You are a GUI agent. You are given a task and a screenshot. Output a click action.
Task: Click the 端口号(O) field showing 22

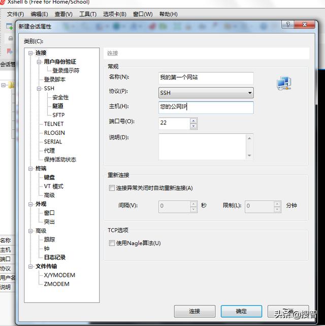coord(174,123)
